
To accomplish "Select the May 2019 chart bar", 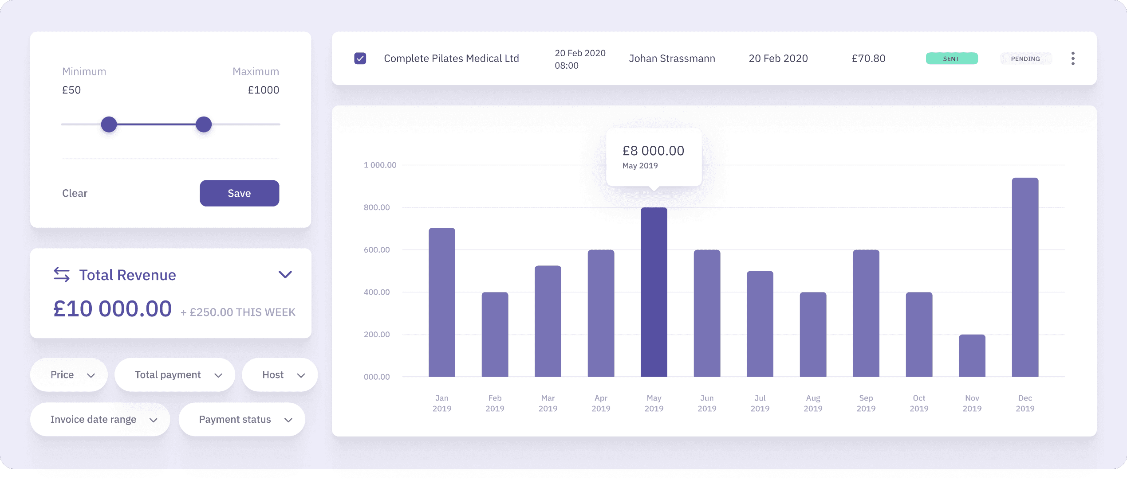I will [x=654, y=292].
